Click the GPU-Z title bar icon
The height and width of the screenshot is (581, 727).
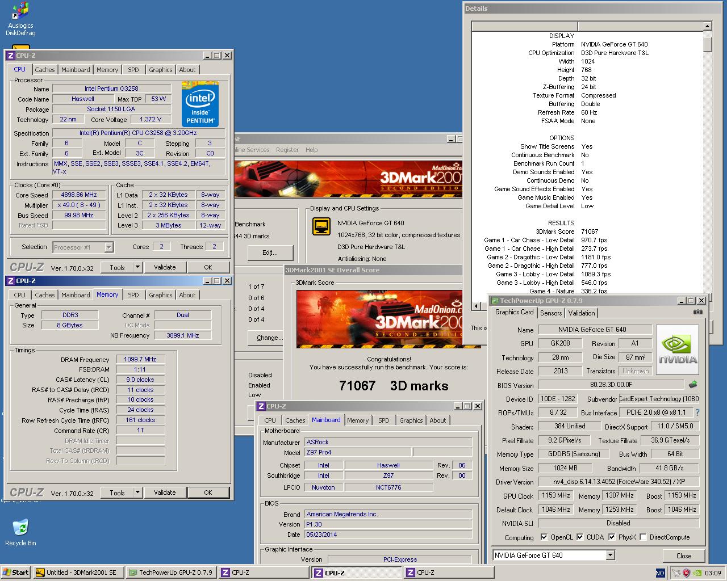[x=495, y=300]
